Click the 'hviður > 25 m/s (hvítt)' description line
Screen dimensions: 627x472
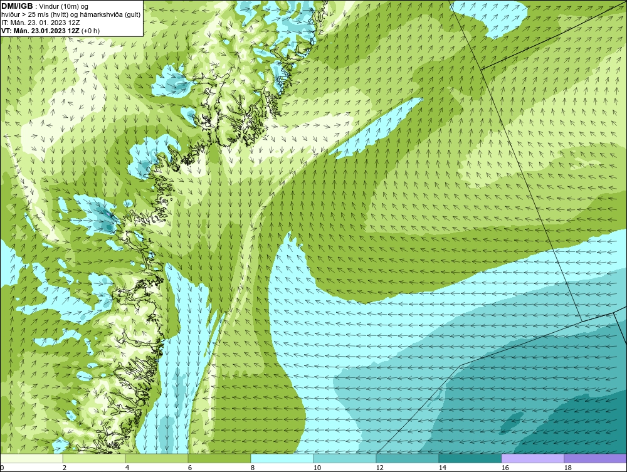pyautogui.click(x=70, y=15)
